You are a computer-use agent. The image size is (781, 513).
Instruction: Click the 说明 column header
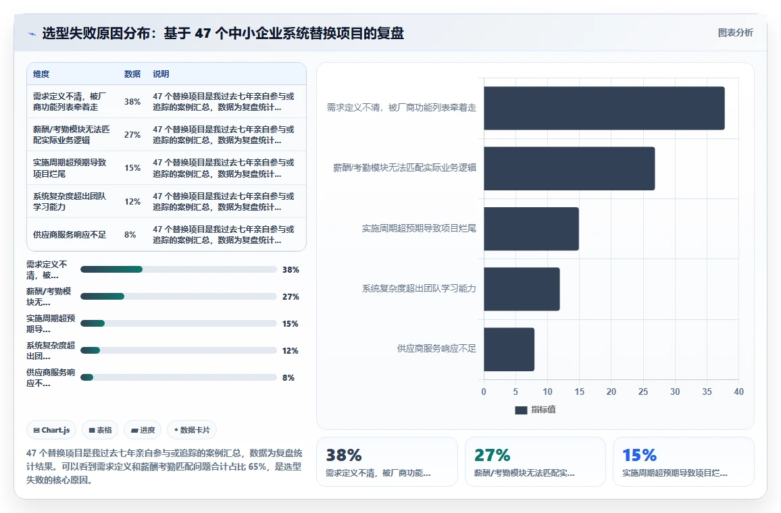(x=161, y=74)
